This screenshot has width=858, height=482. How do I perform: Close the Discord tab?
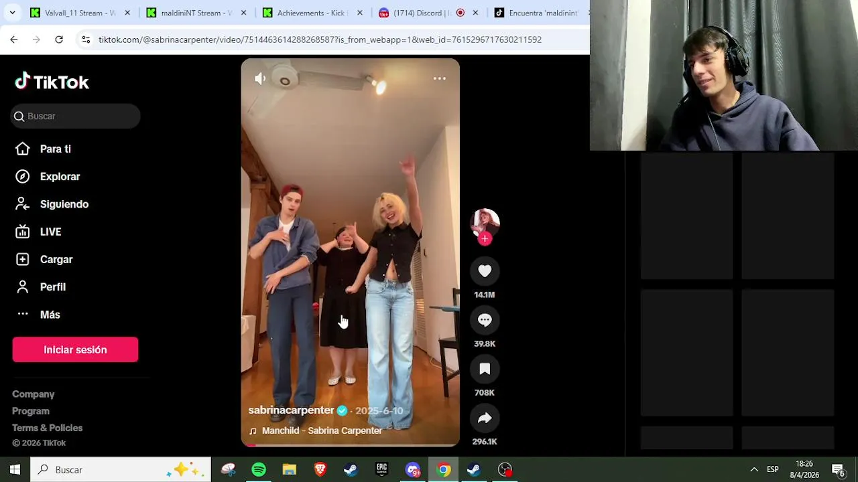475,13
